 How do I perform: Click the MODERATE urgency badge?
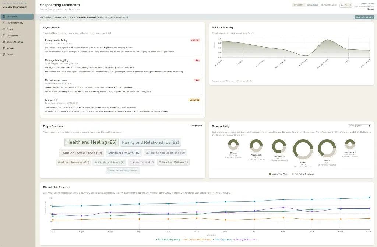coord(194,100)
